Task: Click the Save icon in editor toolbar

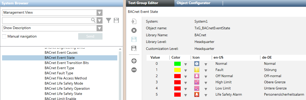Action: pos(134,39)
